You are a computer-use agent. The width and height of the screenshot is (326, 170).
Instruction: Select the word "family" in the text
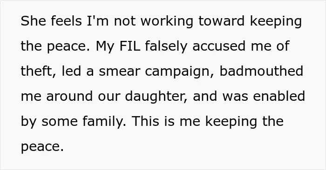[x=104, y=122]
